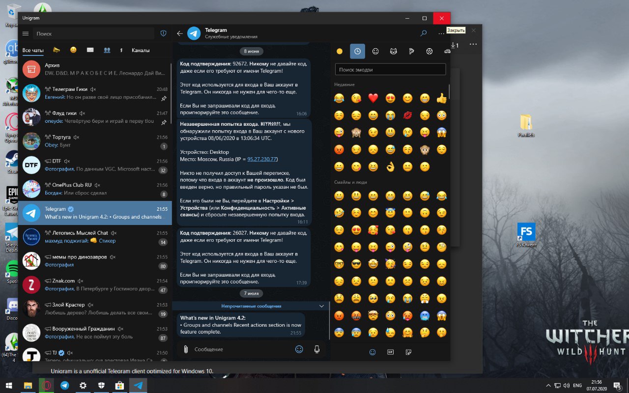Open the Unigram hamburger menu
Screen dimensions: 629x393
pyautogui.click(x=26, y=33)
